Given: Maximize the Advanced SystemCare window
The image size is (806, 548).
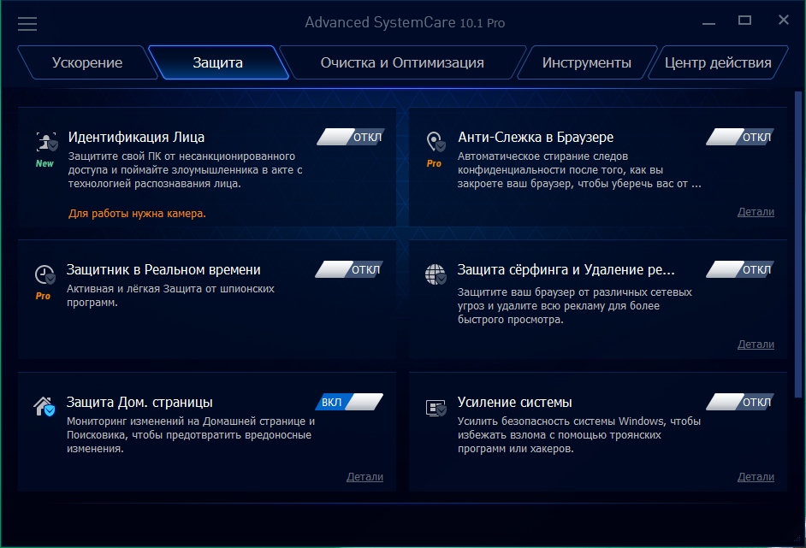Looking at the screenshot, I should (745, 21).
